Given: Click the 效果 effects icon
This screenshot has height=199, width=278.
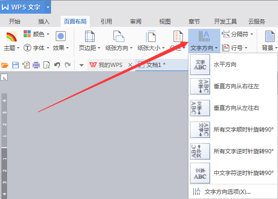Looking at the screenshot, I should click(x=61, y=36).
